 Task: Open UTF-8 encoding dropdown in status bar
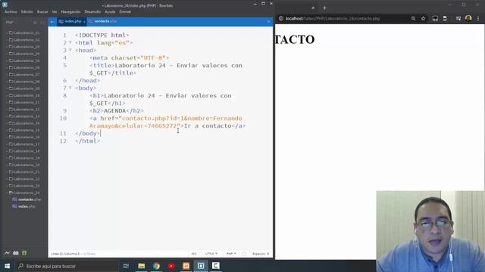click(211, 254)
